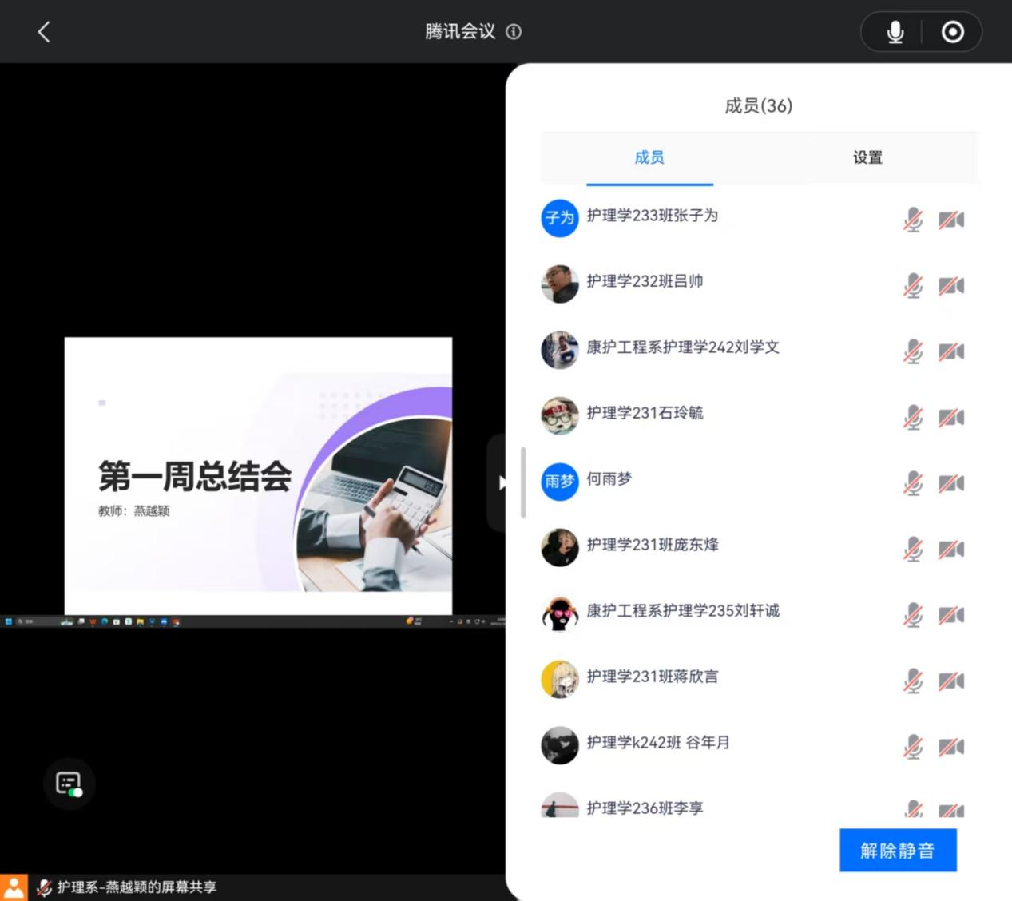This screenshot has height=901, width=1012.
Task: Toggle camera for 护理学231班蒋欣言
Action: tap(950, 681)
